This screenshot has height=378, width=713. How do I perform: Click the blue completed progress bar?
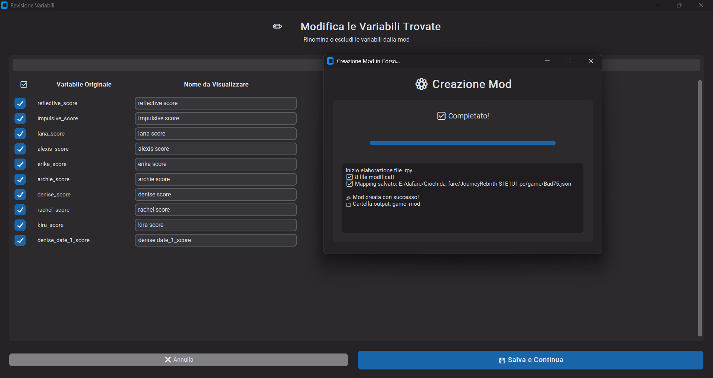[x=462, y=143]
